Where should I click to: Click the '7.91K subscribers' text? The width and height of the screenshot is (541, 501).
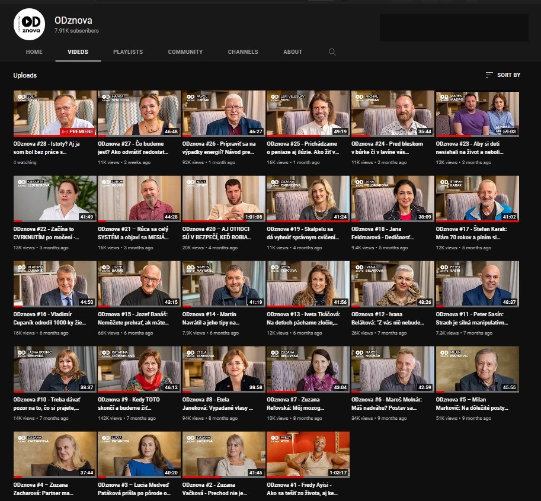(x=76, y=31)
